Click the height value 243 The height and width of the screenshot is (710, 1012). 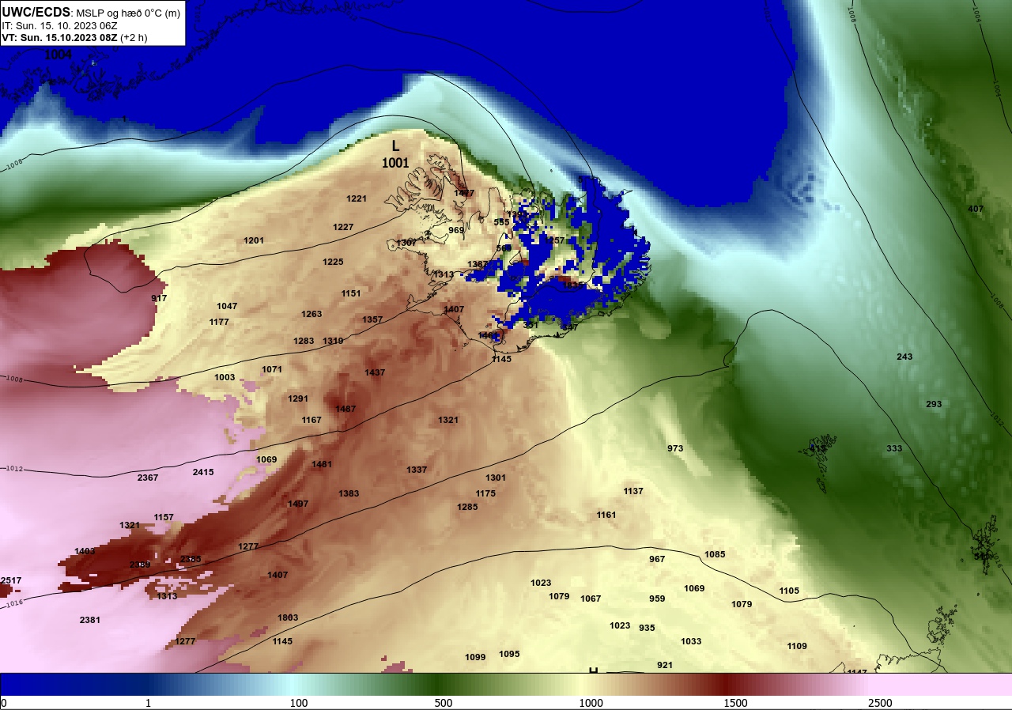(x=904, y=357)
